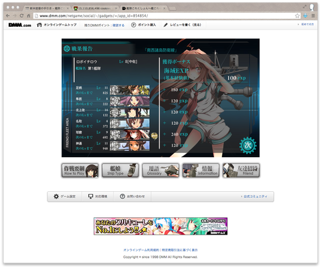The width and height of the screenshot is (321, 268).
Task: Click the blue 確認する points link
Action: click(118, 25)
